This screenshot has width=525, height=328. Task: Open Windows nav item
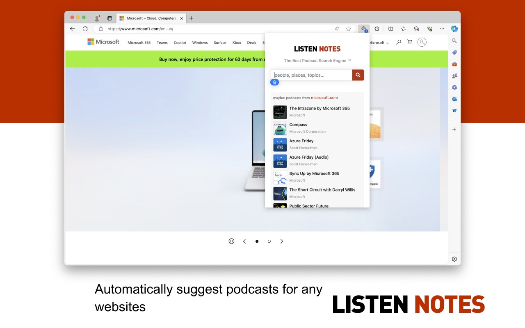coord(200,43)
